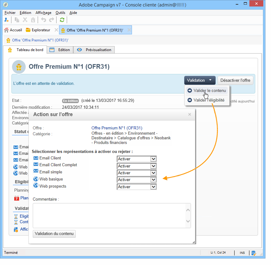This screenshot has width=271, height=265.
Task: Click the connect user toolbar icon
Action: [x=6, y=20]
